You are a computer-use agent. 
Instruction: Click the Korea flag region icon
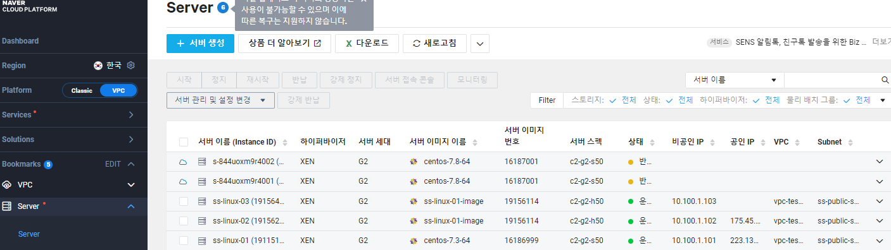(98, 65)
